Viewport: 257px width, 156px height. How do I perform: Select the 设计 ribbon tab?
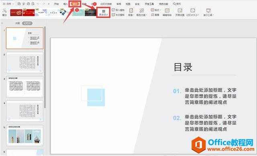[75, 4]
